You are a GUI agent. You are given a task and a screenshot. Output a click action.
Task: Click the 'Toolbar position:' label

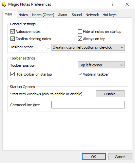[23, 65]
